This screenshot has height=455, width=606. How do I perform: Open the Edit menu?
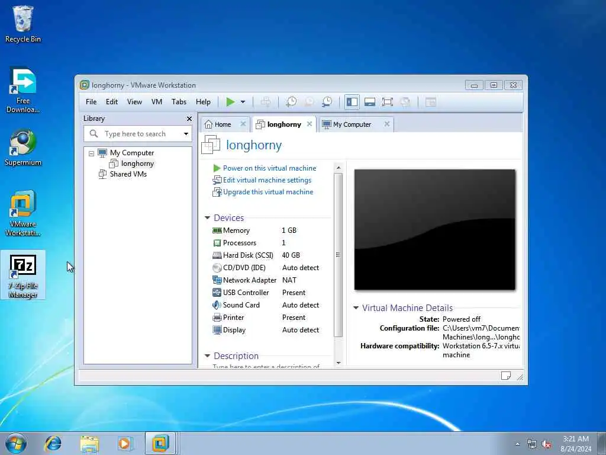tap(112, 102)
